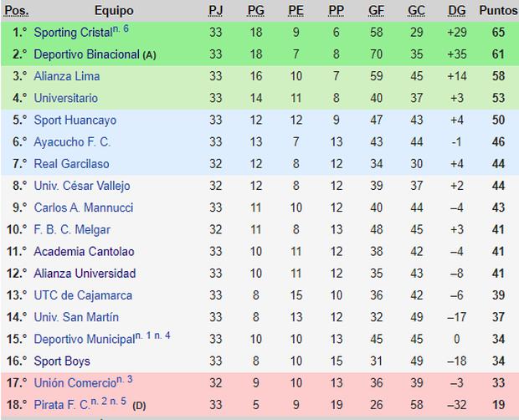Open the Real Garcilaso link
Image resolution: width=519 pixels, height=420 pixels.
coord(71,164)
